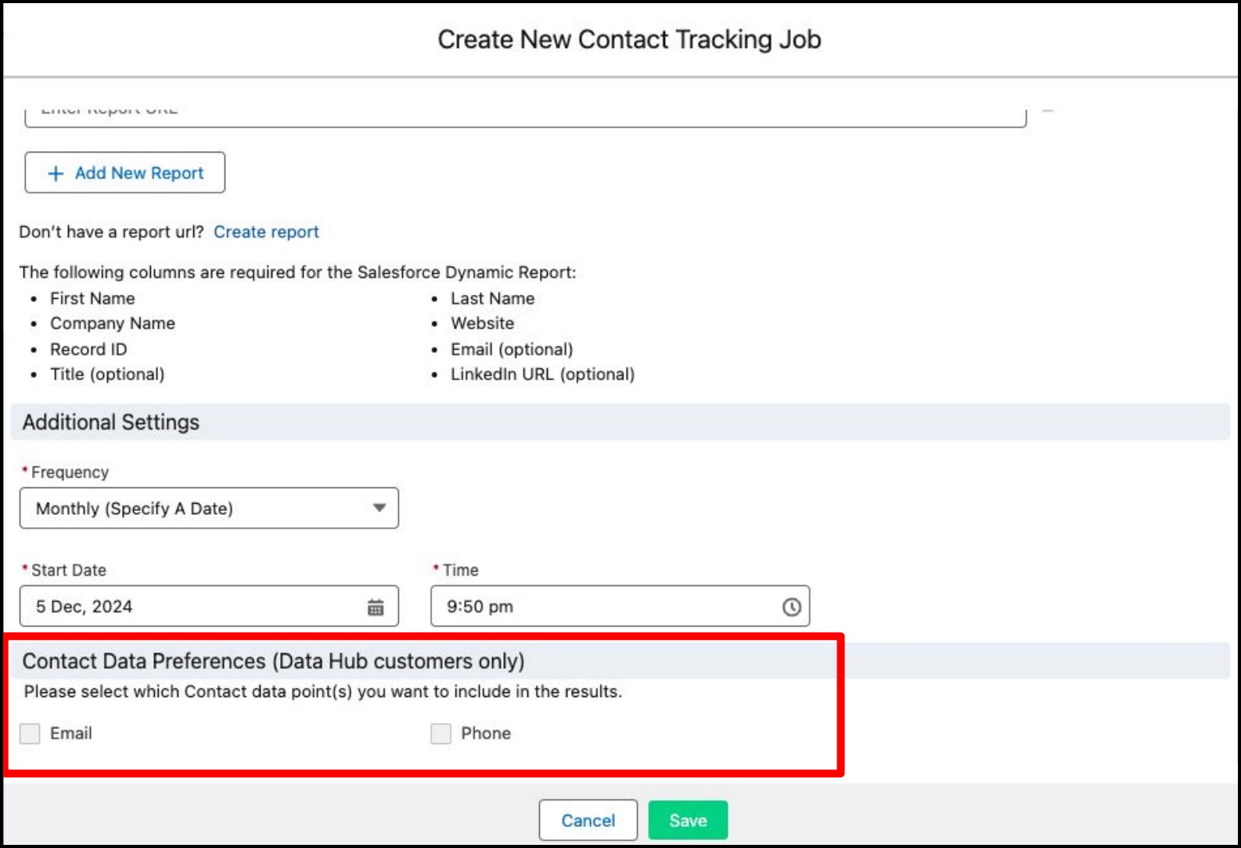This screenshot has height=848, width=1241.
Task: Focus the Start Date field showing 5 Dec, 2024
Action: [188, 607]
